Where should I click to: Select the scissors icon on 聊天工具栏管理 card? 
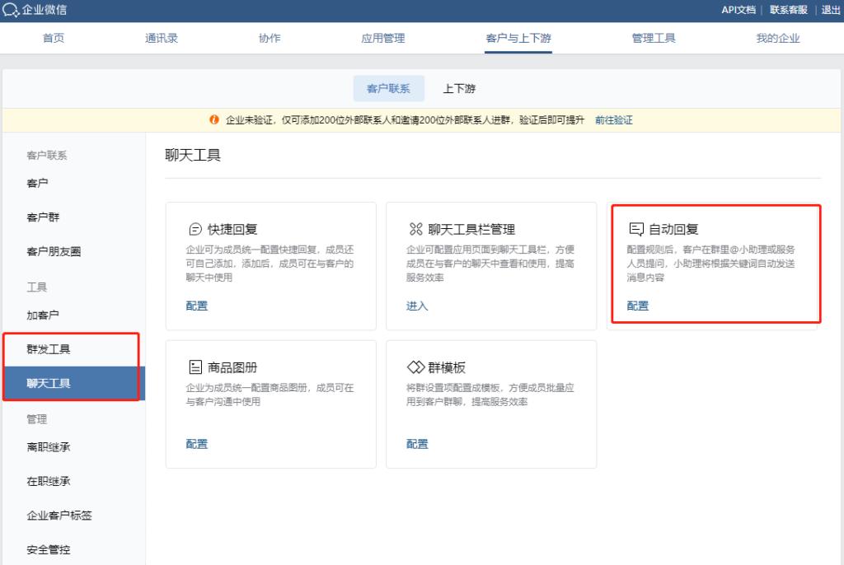[415, 230]
